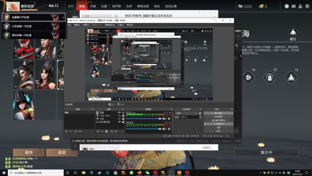Screen dimensions: 312x176
Task: Open Firefox from the Windows taskbar
Action: pyautogui.click(x=139, y=172)
